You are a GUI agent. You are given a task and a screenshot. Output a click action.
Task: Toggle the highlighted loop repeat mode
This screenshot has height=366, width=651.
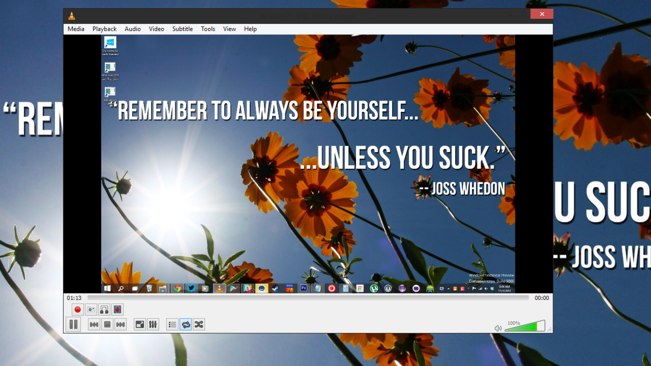(186, 324)
